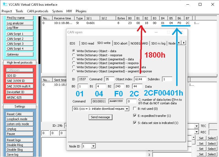Open CAN Script 4

pos(19,49)
